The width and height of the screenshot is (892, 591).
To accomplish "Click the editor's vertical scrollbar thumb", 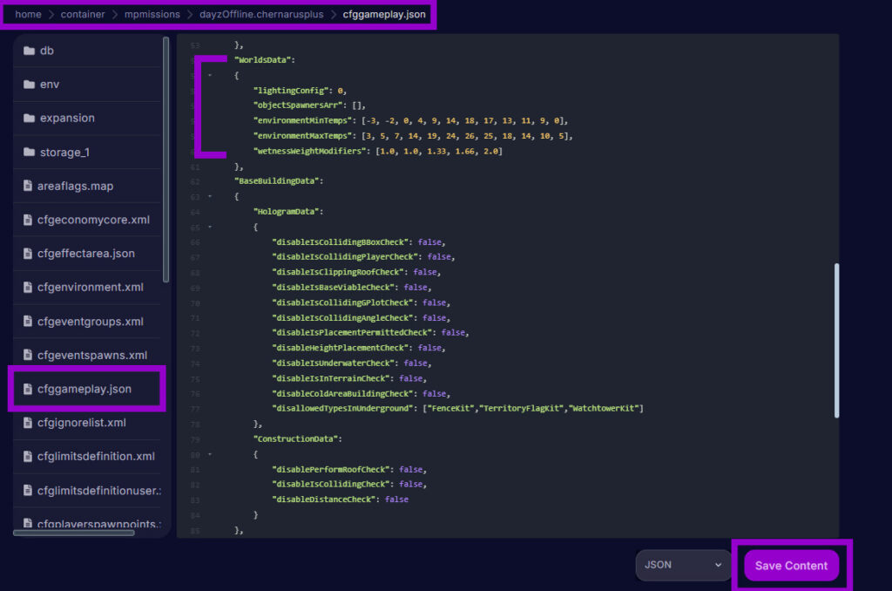I will (836, 340).
